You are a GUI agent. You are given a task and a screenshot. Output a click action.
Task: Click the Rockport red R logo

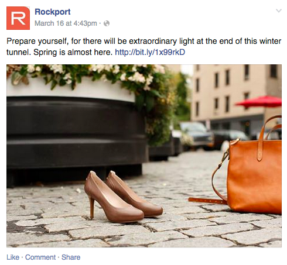coord(18,18)
